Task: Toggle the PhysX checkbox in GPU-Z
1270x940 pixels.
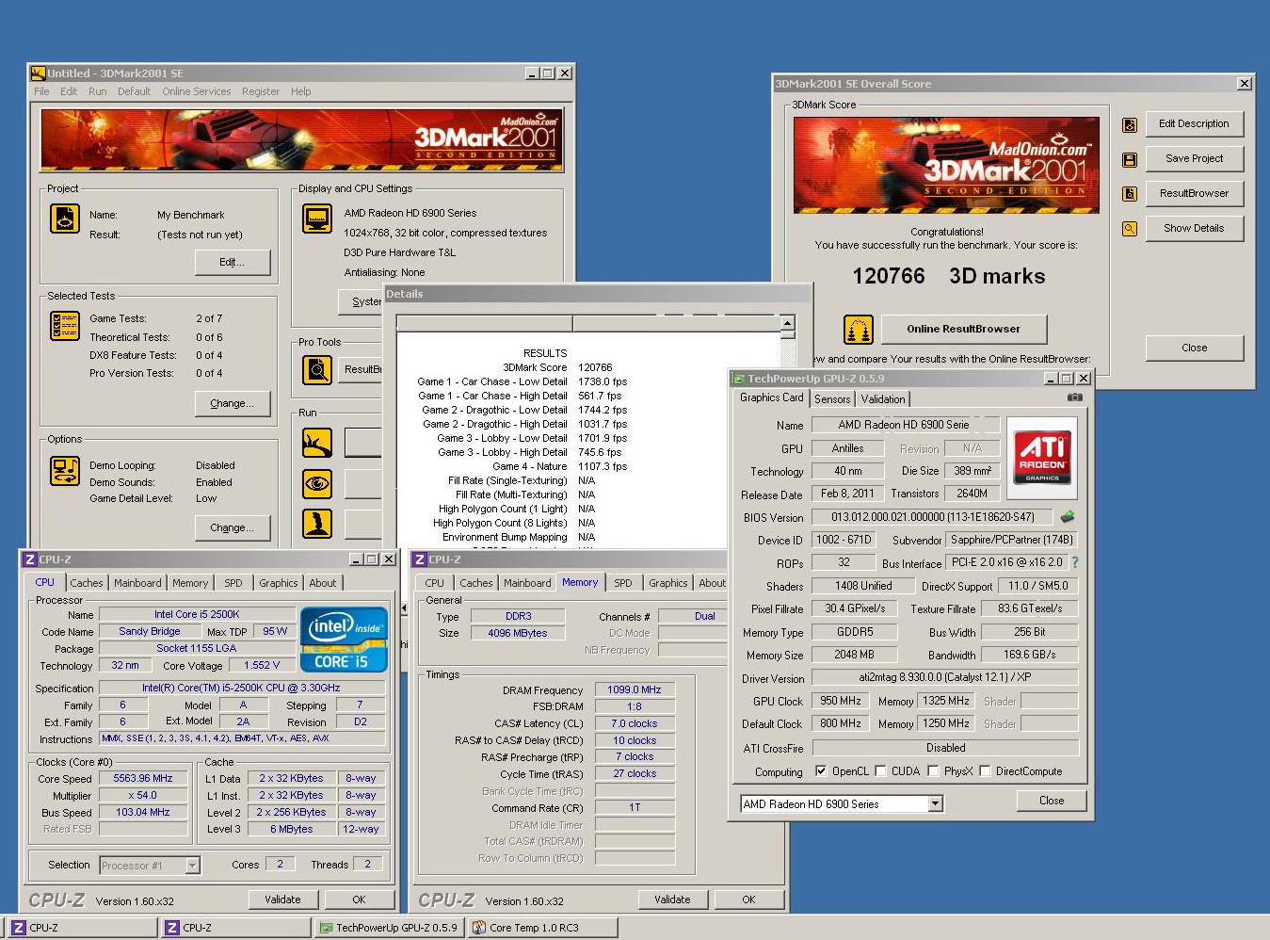Action: click(933, 770)
